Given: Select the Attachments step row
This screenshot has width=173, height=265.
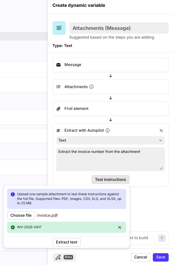Looking at the screenshot, I should (111, 87).
